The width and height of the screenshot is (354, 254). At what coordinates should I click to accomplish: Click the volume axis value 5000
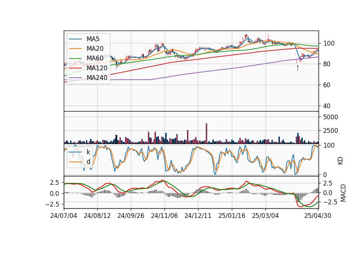(331, 117)
